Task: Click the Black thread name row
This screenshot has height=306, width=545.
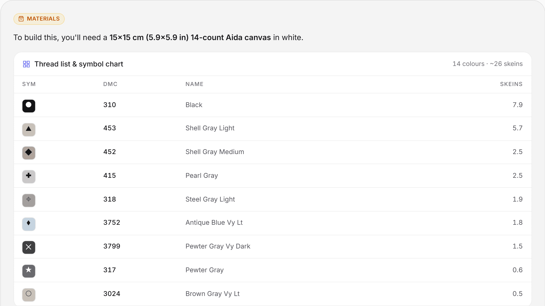Action: (x=272, y=105)
